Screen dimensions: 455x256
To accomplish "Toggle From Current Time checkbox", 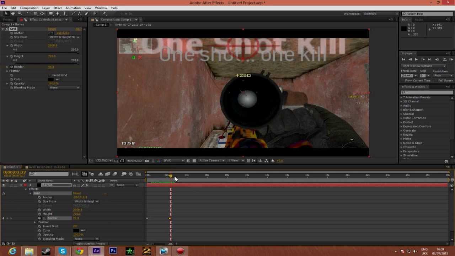I will tap(403, 81).
